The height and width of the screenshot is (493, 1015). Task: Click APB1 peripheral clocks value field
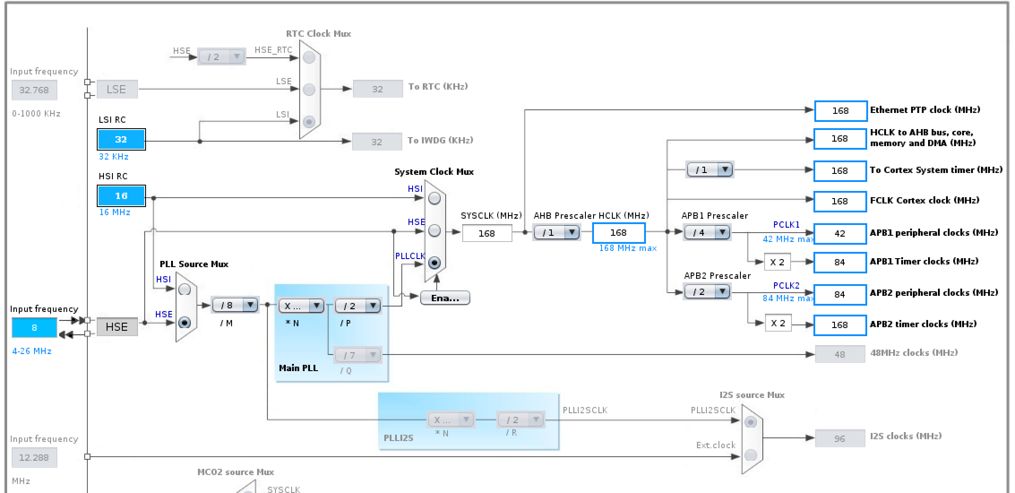pyautogui.click(x=840, y=234)
